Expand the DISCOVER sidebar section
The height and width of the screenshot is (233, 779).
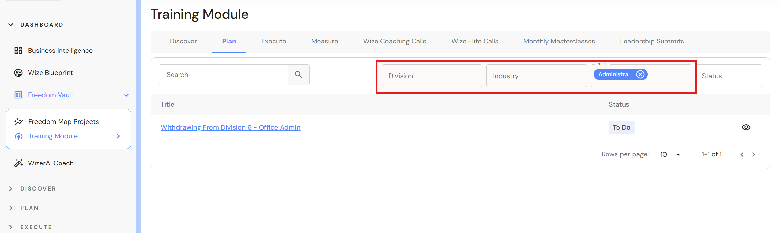(x=11, y=189)
